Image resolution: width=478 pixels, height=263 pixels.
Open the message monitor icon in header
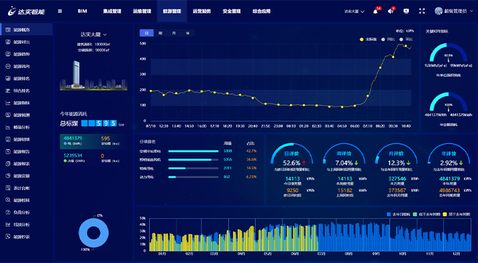click(406, 11)
